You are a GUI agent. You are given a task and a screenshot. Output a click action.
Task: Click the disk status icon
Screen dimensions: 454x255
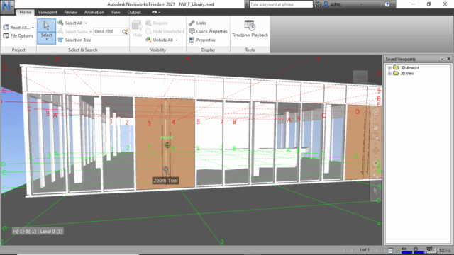[x=416, y=249]
